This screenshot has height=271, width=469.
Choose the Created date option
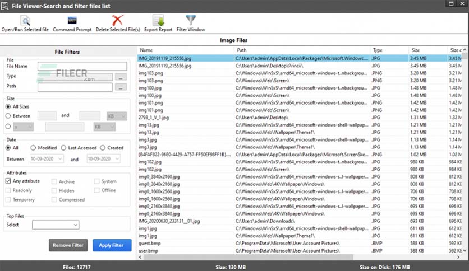tap(103, 148)
